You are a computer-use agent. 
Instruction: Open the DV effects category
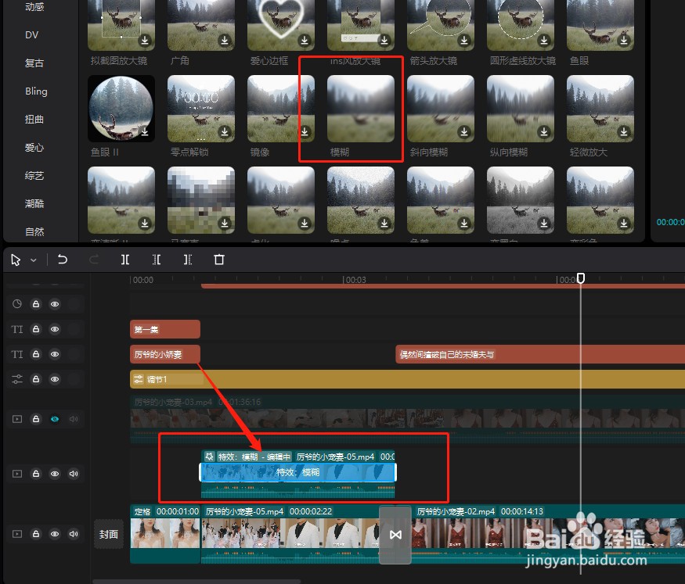(32, 35)
